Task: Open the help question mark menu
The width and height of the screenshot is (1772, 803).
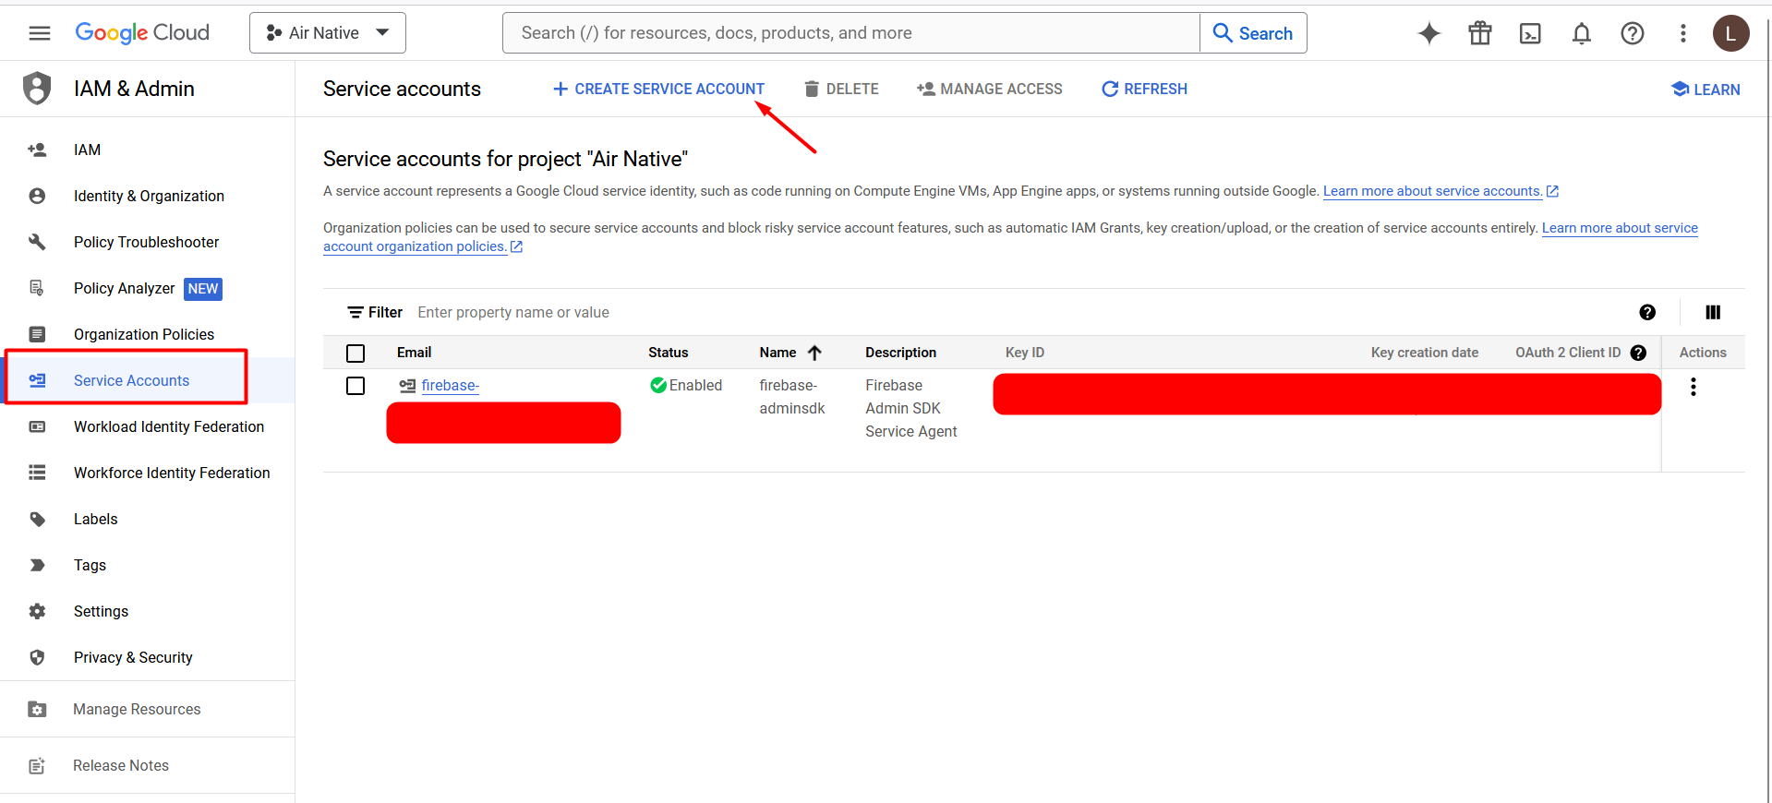Action: pyautogui.click(x=1633, y=33)
